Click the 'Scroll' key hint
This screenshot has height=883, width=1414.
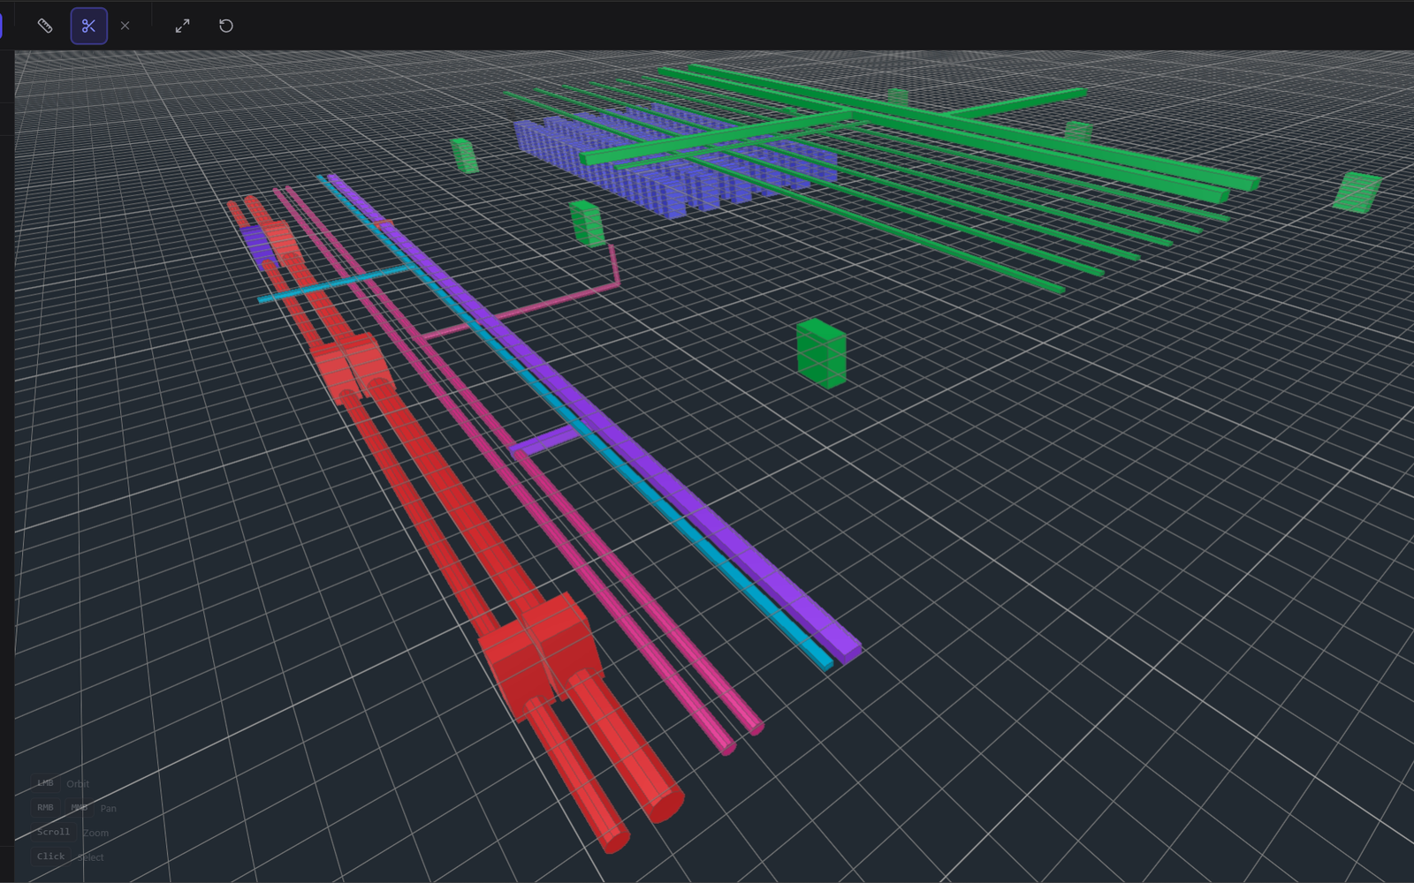tap(53, 832)
